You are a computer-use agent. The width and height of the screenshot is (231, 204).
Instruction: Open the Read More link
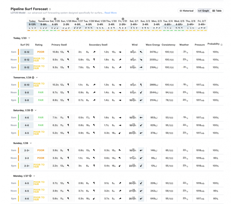tap(111, 13)
